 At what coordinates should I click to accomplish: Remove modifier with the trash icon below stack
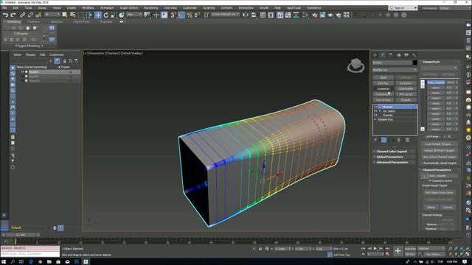click(x=399, y=140)
